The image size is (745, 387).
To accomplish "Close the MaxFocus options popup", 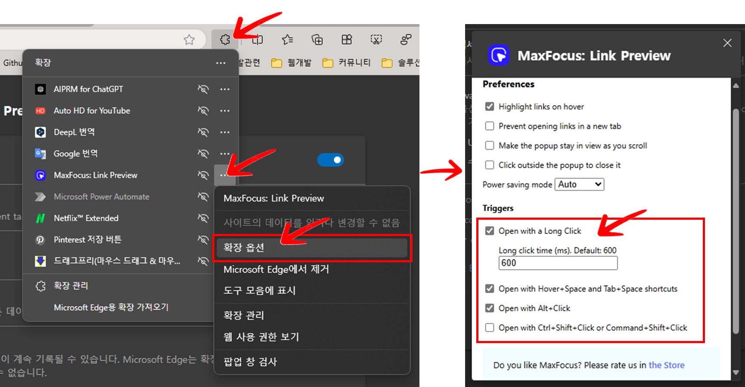I will point(727,43).
